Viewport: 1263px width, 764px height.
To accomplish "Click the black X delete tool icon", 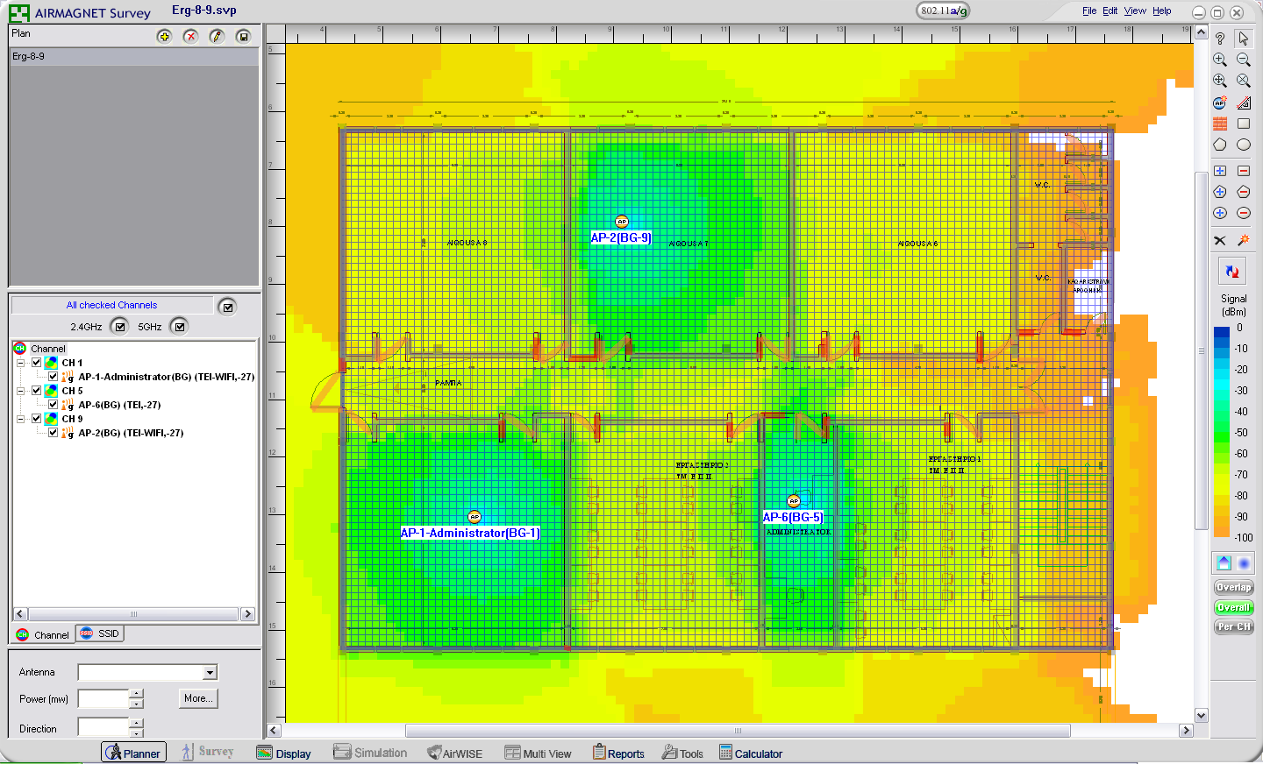I will click(x=1220, y=240).
